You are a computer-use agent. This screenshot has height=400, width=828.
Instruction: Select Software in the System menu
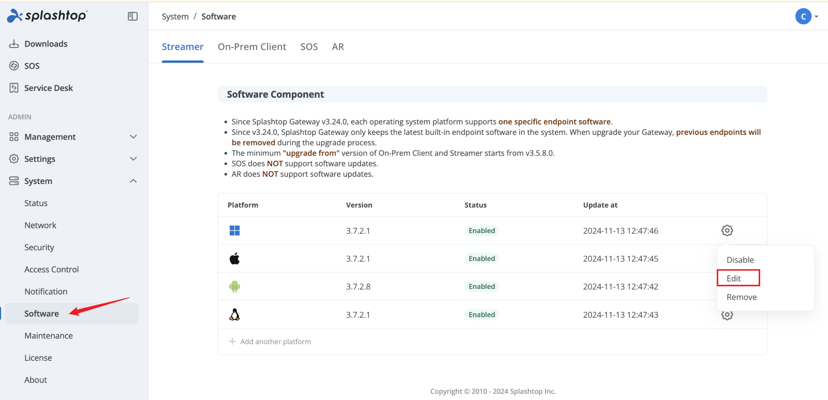click(71, 314)
